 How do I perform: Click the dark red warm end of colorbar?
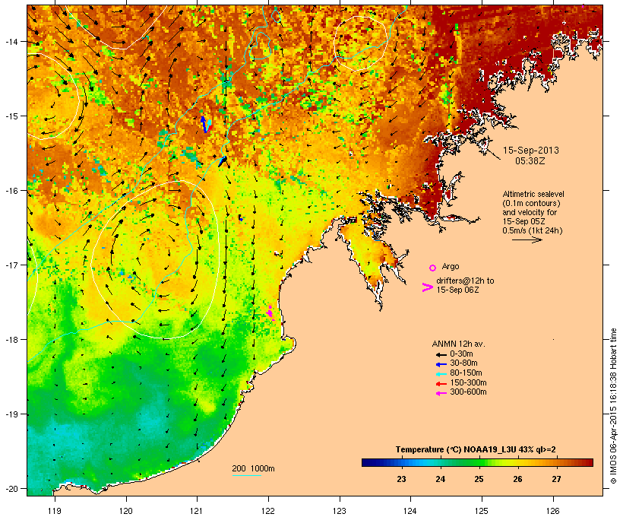pos(589,462)
